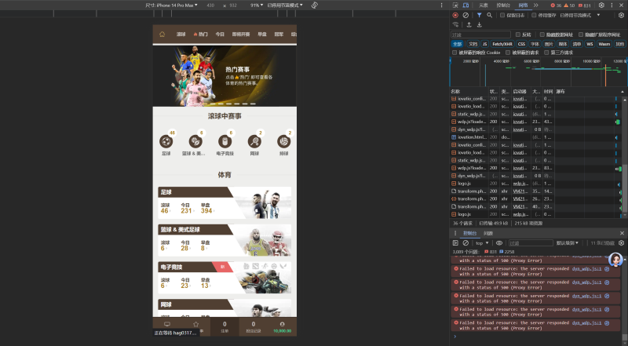Screen dimensions: 628x346
Task: Check the 停用缓存 checkbox
Action: (534, 15)
